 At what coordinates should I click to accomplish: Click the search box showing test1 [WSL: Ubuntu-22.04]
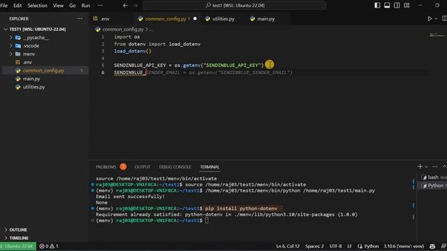pyautogui.click(x=235, y=6)
